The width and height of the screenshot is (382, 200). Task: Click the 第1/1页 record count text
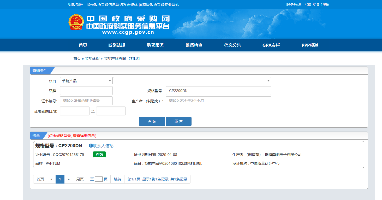tap(157, 179)
